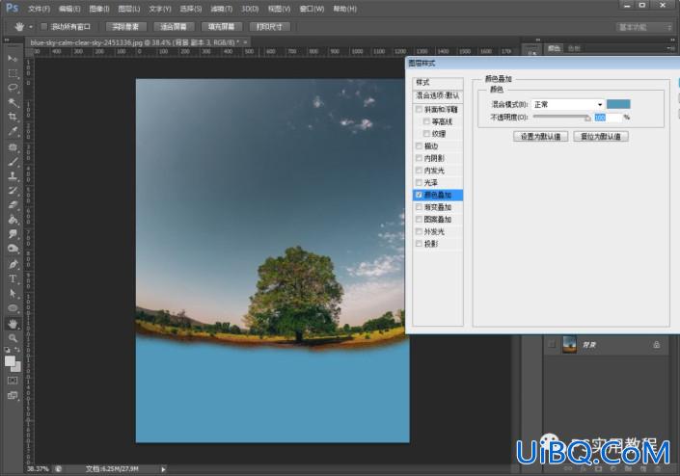Enable 等高线 checkbox
Viewport: 680px width, 476px height.
pyautogui.click(x=426, y=121)
